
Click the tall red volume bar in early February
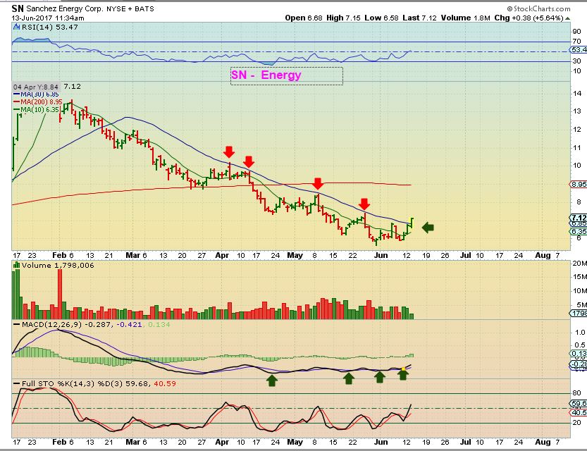coord(60,294)
